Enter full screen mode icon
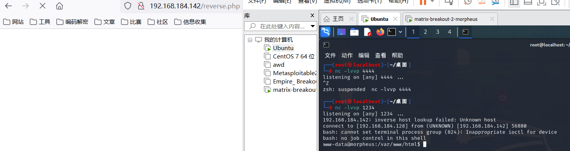 pos(541,2)
